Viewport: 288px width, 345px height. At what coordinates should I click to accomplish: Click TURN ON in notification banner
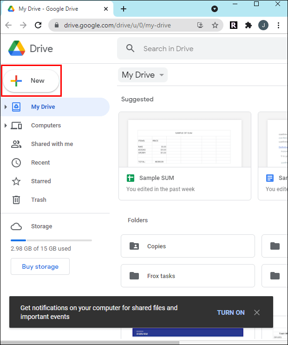(x=230, y=312)
